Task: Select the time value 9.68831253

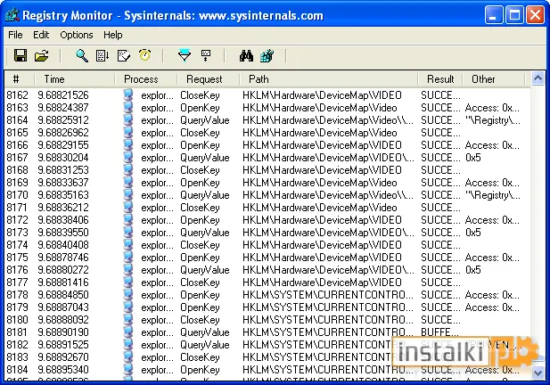Action: tap(63, 170)
